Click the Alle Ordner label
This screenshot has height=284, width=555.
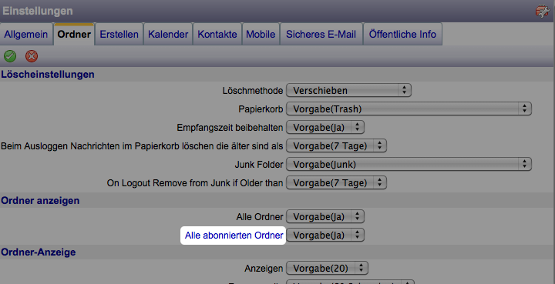point(260,217)
